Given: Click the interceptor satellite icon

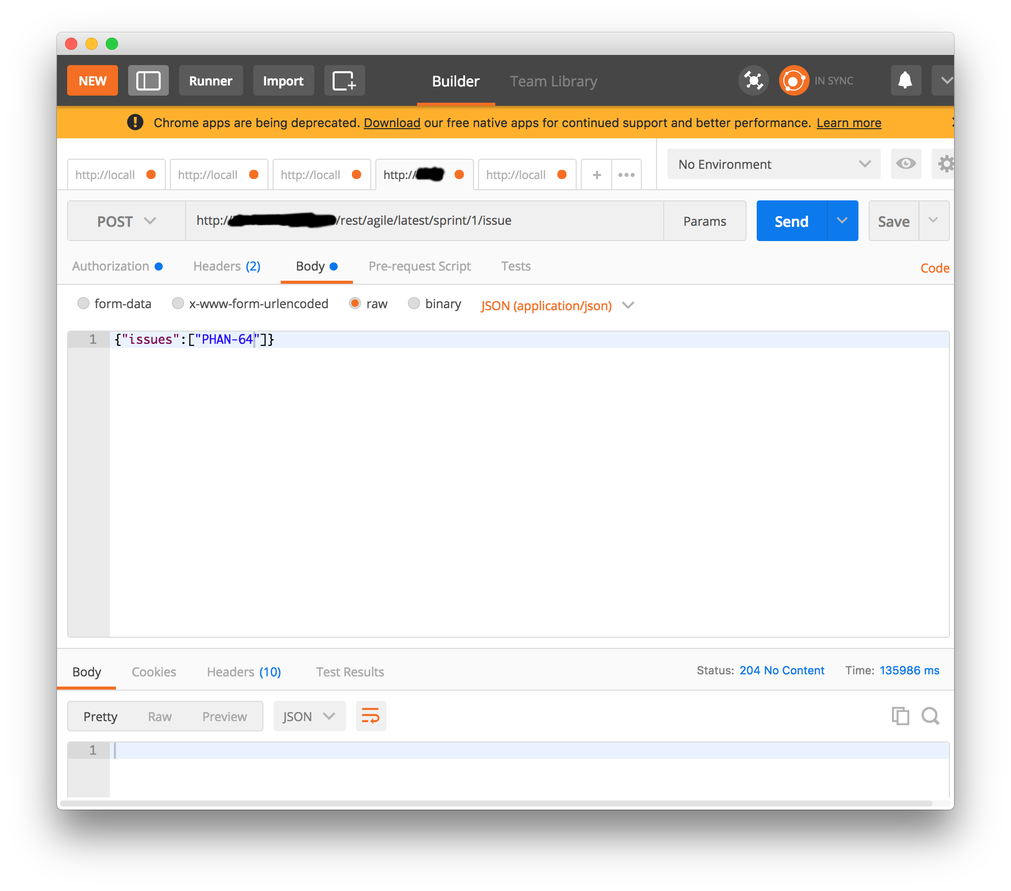Looking at the screenshot, I should point(753,80).
